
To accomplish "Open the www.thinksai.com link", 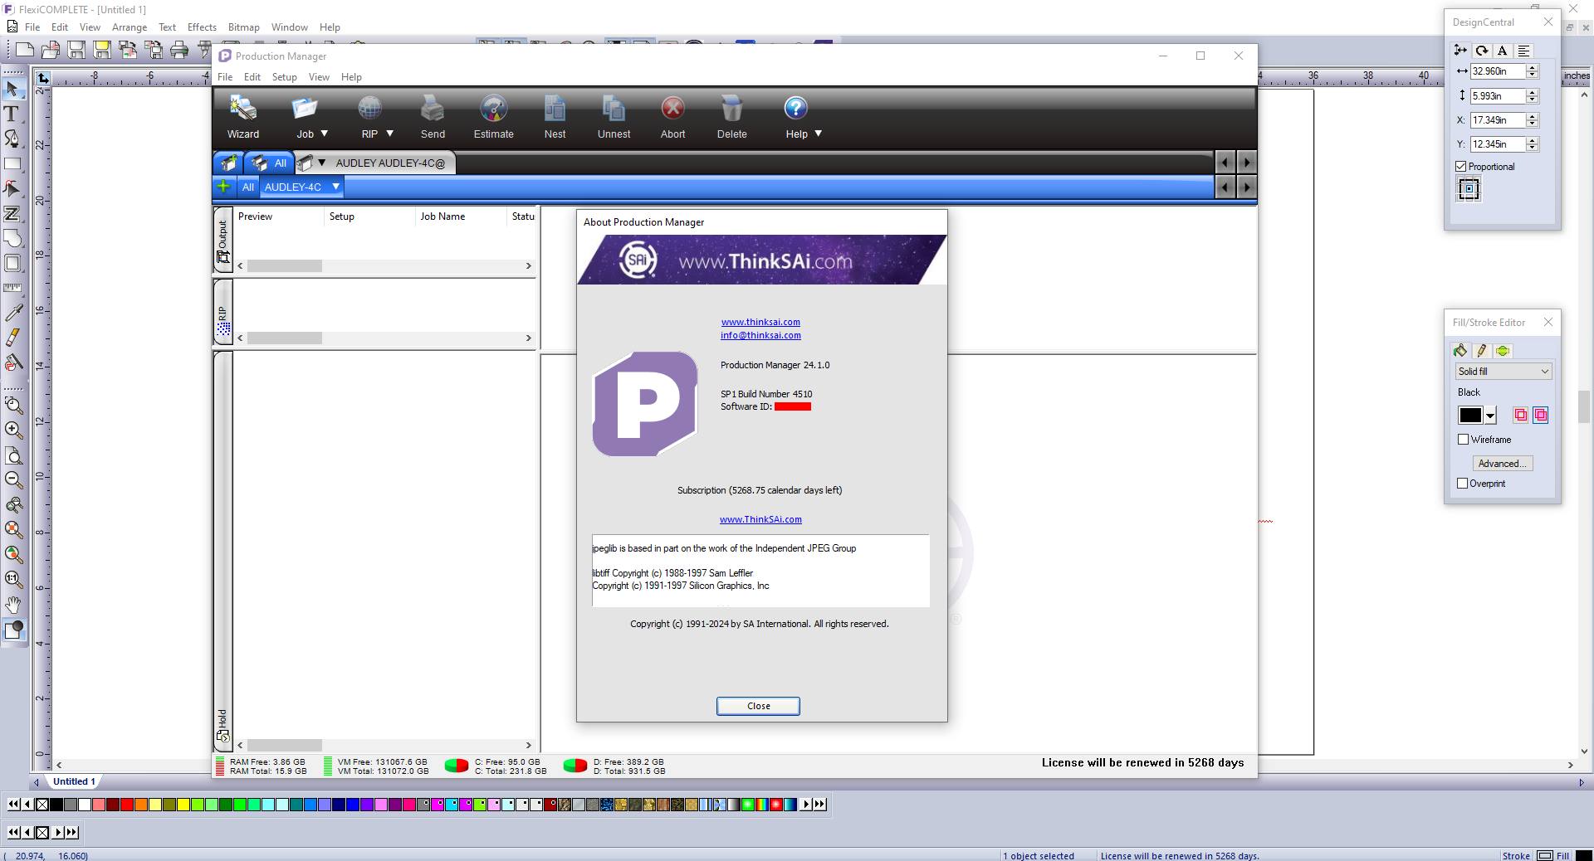I will coord(760,322).
